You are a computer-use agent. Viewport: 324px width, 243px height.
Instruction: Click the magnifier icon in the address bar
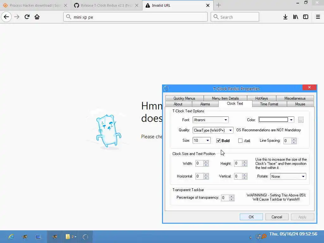click(x=69, y=17)
